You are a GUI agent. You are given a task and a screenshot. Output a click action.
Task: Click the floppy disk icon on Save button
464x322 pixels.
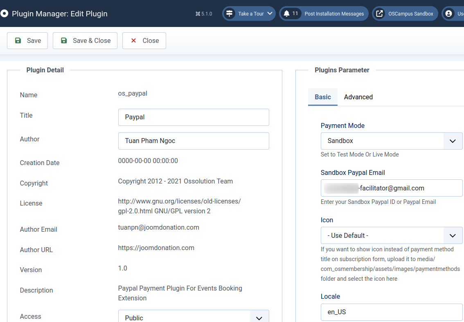coord(18,40)
